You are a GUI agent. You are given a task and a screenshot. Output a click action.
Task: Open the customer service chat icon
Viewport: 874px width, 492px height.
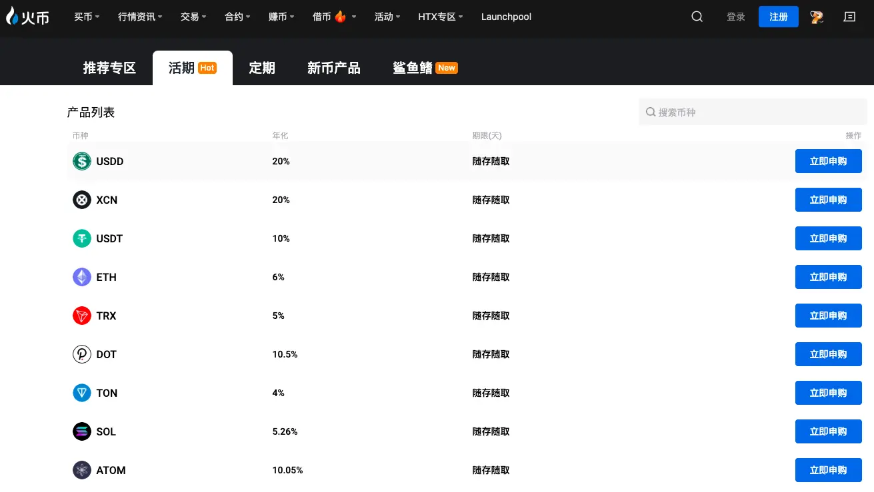coord(849,17)
